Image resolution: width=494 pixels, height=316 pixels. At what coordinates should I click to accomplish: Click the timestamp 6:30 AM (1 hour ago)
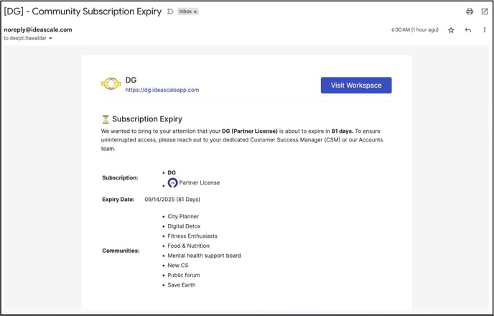coord(415,29)
